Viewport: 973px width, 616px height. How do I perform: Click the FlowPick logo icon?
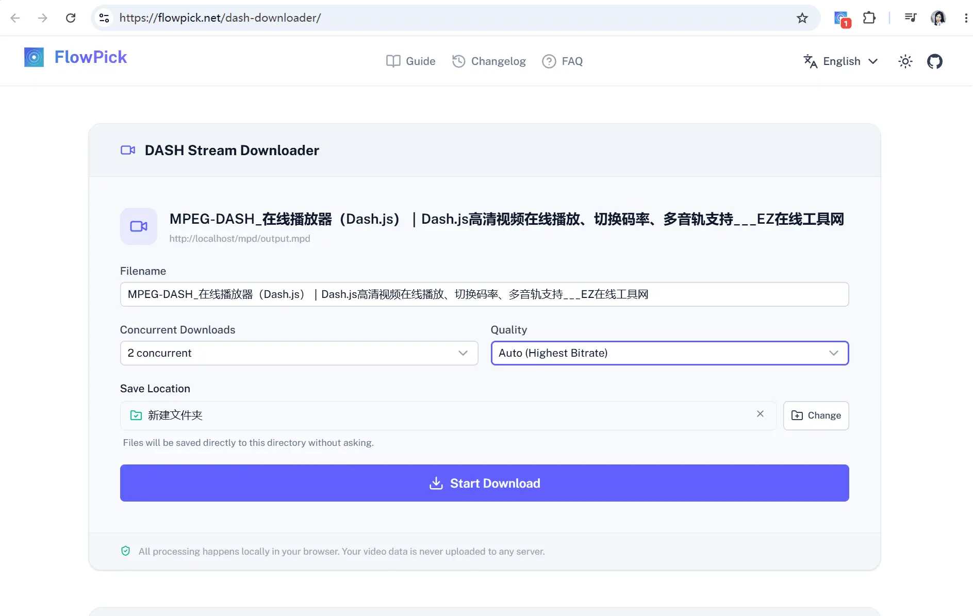(x=34, y=57)
